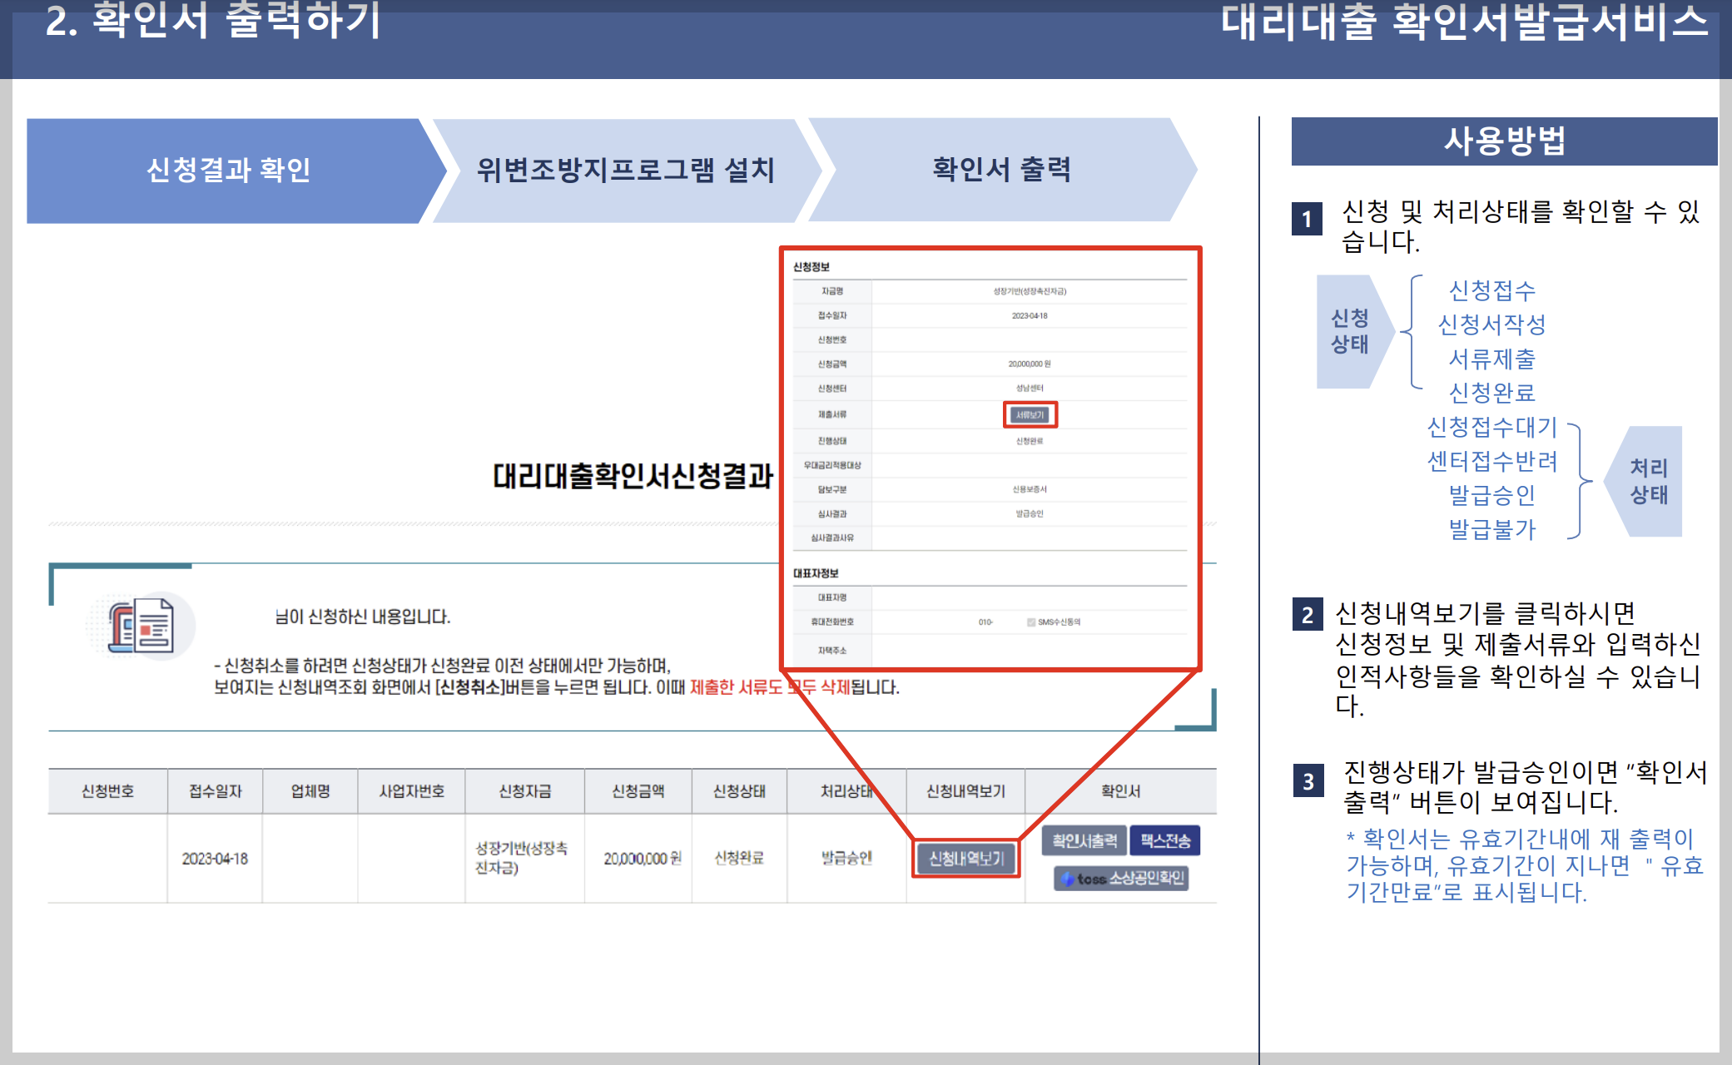Click step number 1 badge
The height and width of the screenshot is (1065, 1732).
click(x=1307, y=219)
